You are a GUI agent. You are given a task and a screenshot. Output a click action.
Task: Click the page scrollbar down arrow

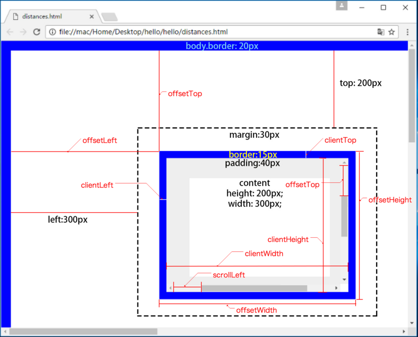tap(412, 323)
